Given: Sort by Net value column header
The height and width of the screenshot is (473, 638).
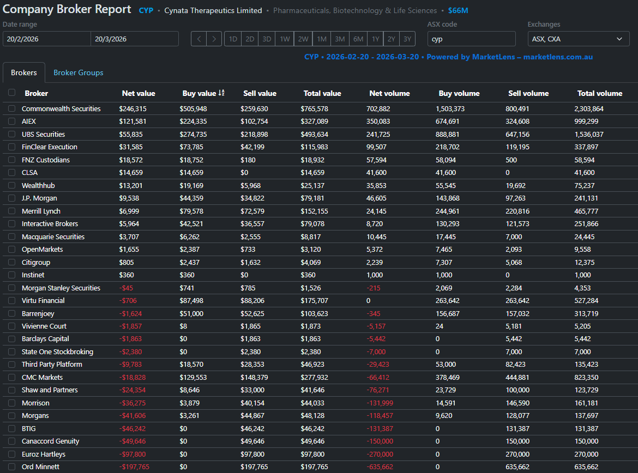Looking at the screenshot, I should (139, 94).
